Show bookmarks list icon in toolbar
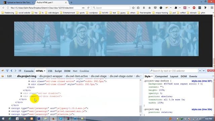The height and width of the screenshot is (121, 215). point(138,8)
